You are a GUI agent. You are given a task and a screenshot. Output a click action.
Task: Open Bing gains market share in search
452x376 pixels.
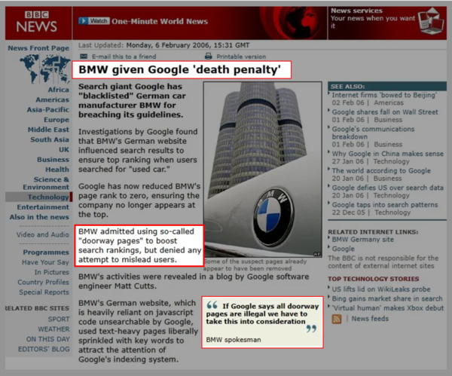tap(387, 298)
